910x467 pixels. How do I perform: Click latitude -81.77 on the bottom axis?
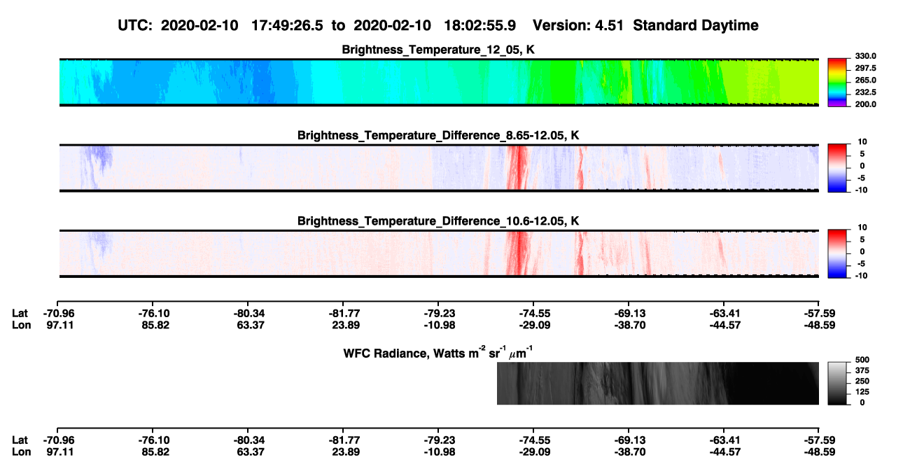pos(344,440)
